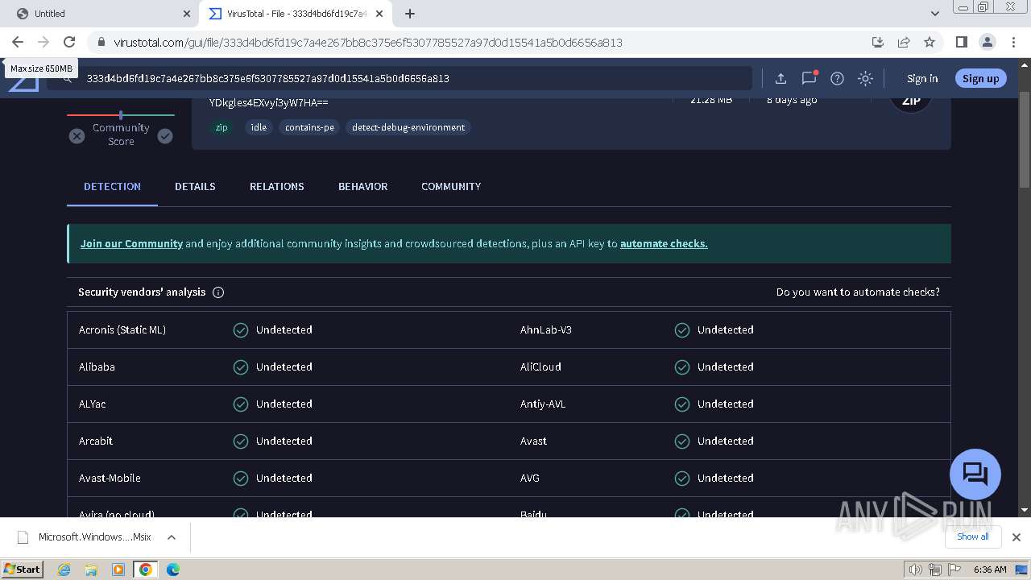Open Internet Explorer from the taskbar
The image size is (1031, 580).
point(64,570)
